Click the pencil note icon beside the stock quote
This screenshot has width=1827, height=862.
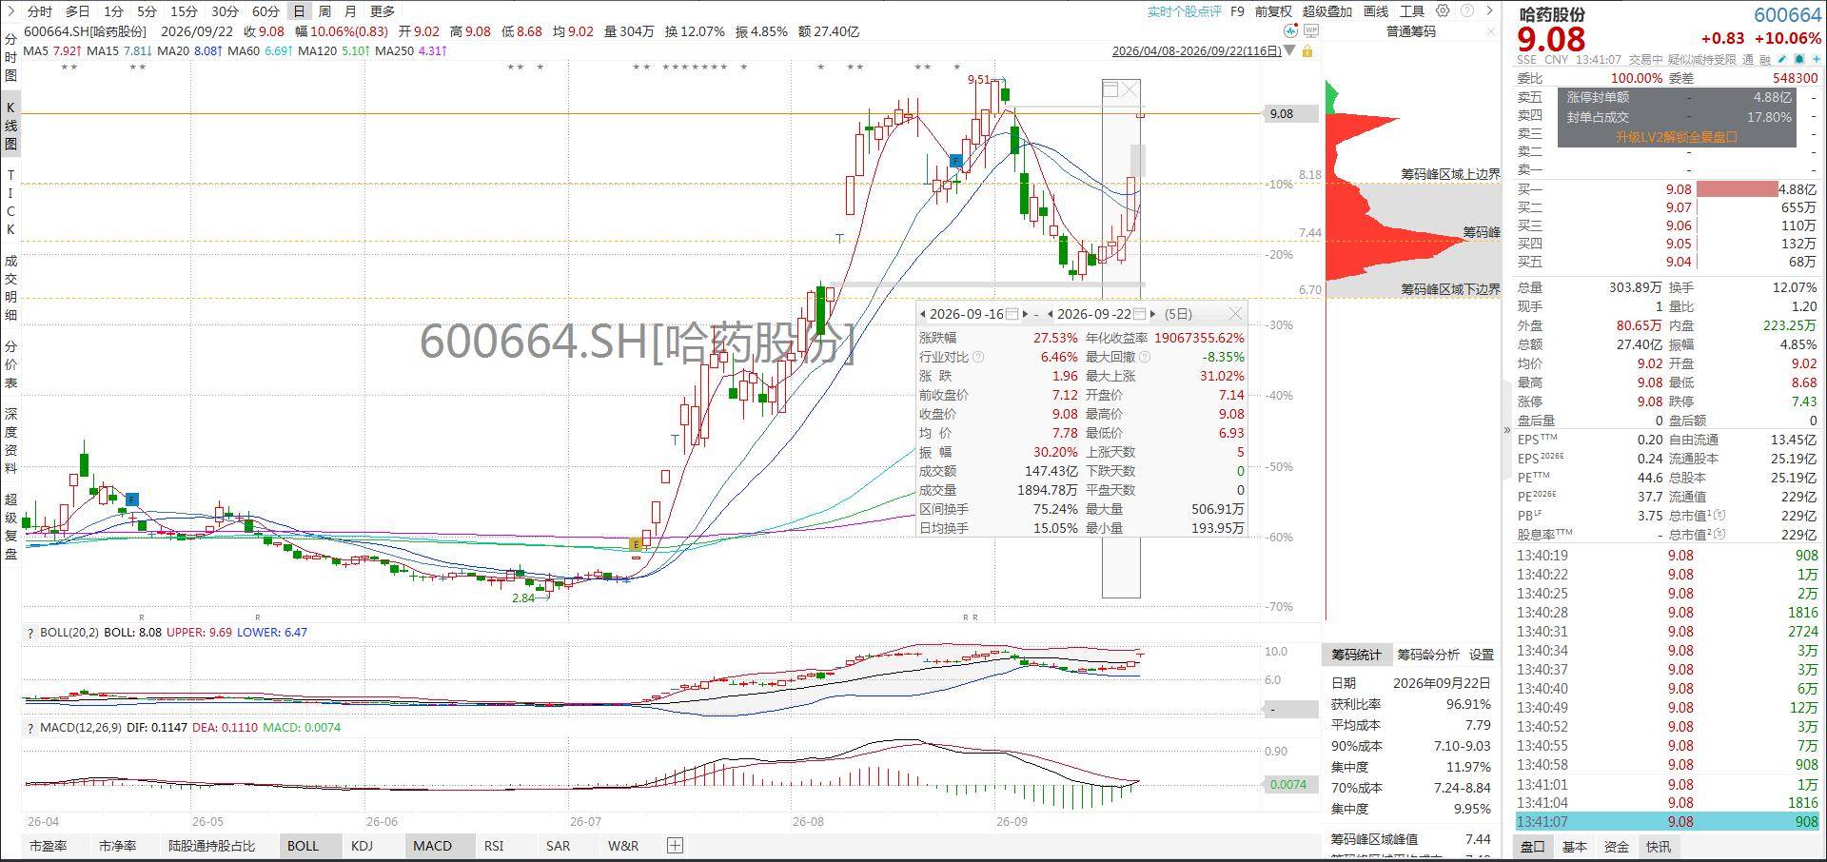(1782, 59)
